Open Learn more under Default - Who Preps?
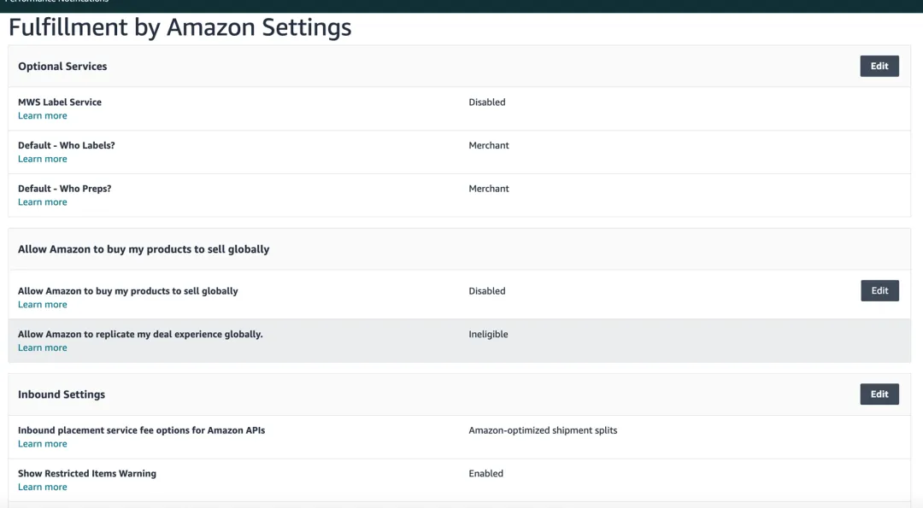This screenshot has height=508, width=923. [43, 202]
